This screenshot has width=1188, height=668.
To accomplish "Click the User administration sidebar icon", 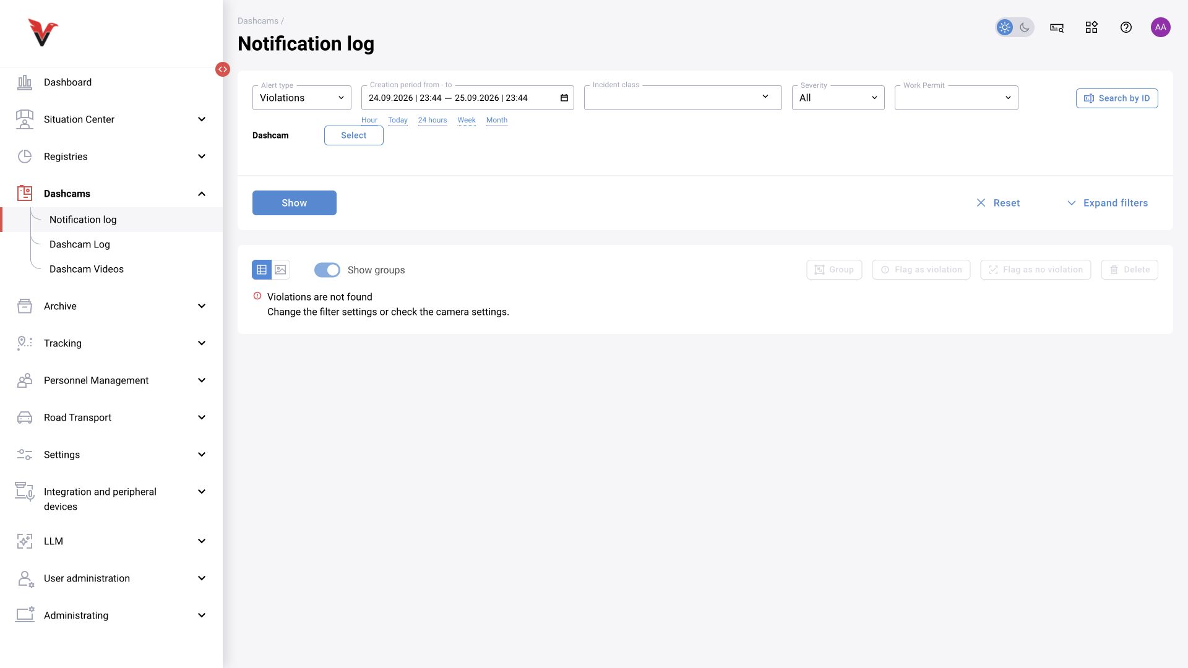I will [x=25, y=579].
